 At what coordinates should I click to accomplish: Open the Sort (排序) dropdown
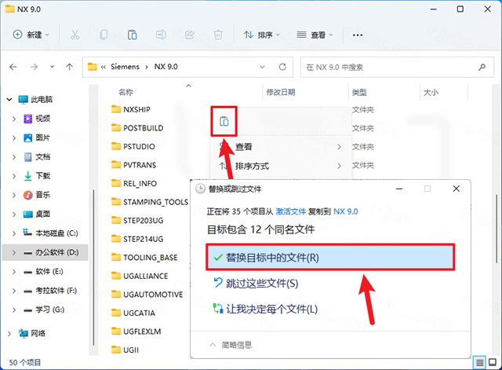click(261, 35)
